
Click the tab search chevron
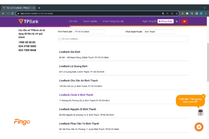click(x=205, y=8)
